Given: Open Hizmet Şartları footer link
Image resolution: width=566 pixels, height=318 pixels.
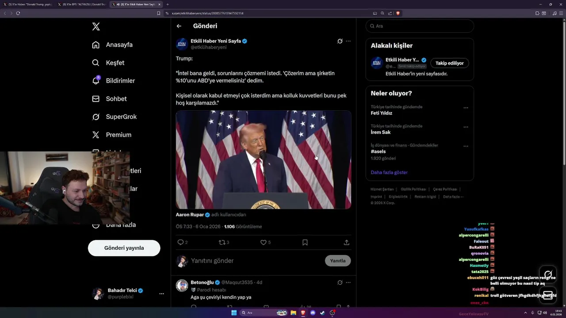Looking at the screenshot, I should click(382, 189).
